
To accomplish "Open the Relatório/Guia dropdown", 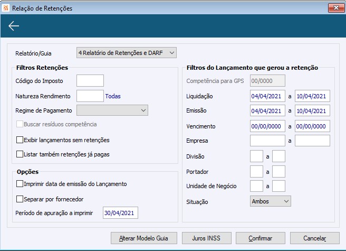I will click(x=126, y=52).
